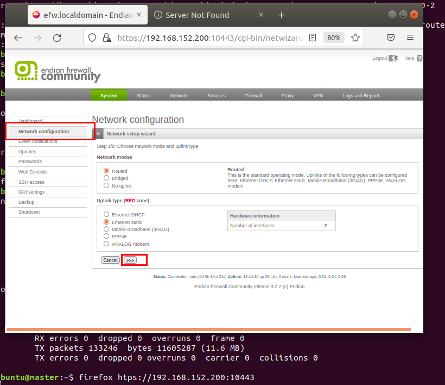This screenshot has height=385, width=445.
Task: Click Endian Firewall Community release 3.2.2 text
Action: pos(249,287)
